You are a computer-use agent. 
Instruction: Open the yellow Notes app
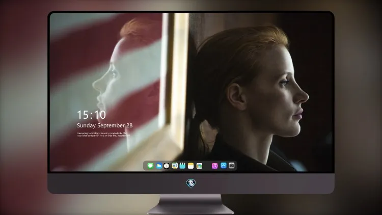pos(191,166)
